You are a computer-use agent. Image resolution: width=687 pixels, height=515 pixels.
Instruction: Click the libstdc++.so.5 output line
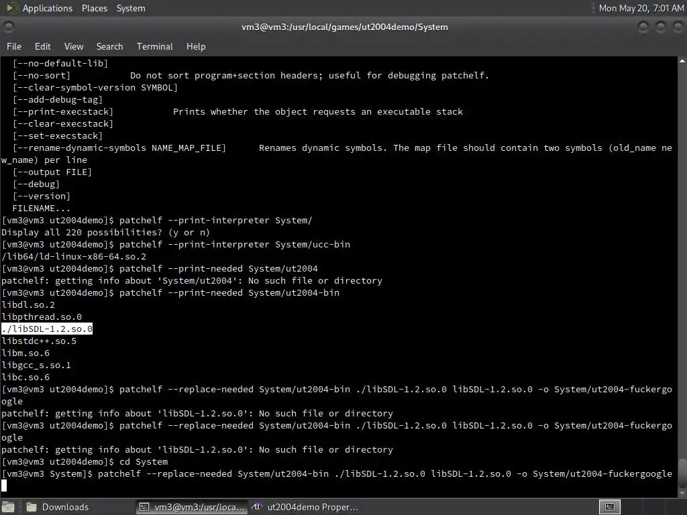[39, 341]
